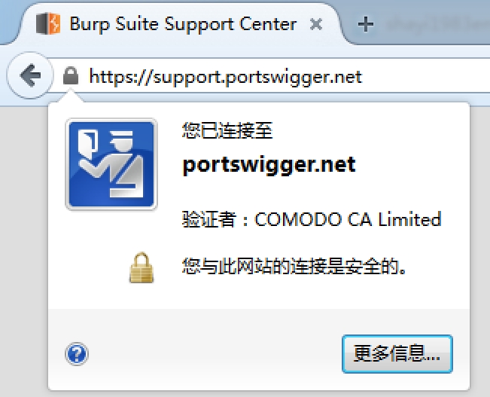
Task: Open a new tab with the plus button
Action: 366,24
